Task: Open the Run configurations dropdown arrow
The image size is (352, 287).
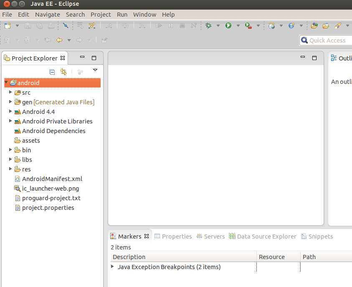Action: pyautogui.click(x=238, y=25)
